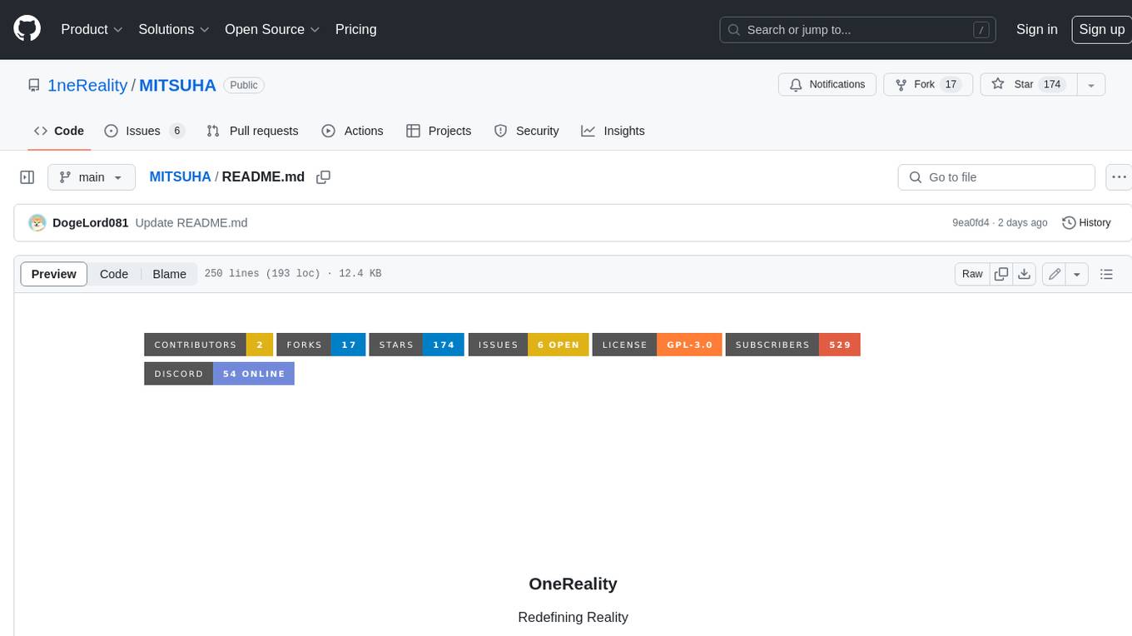The width and height of the screenshot is (1132, 636).
Task: Switch to Code view of file
Action: (114, 274)
